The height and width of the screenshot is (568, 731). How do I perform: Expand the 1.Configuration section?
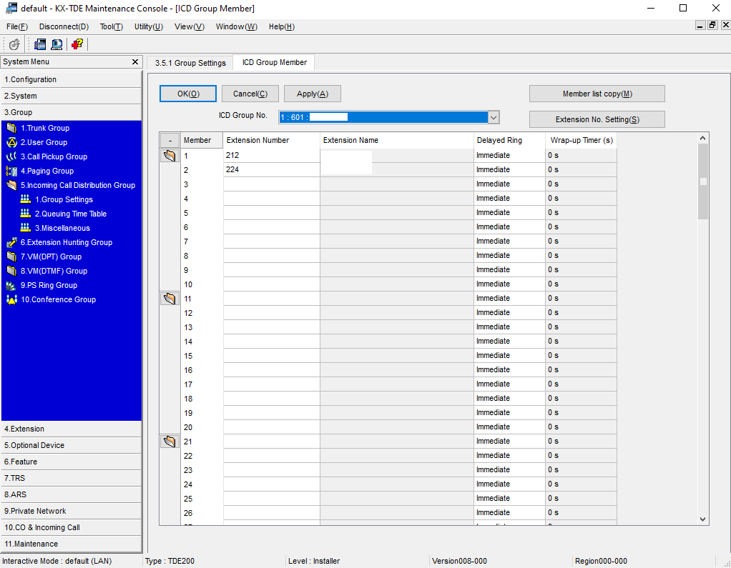[x=72, y=79]
